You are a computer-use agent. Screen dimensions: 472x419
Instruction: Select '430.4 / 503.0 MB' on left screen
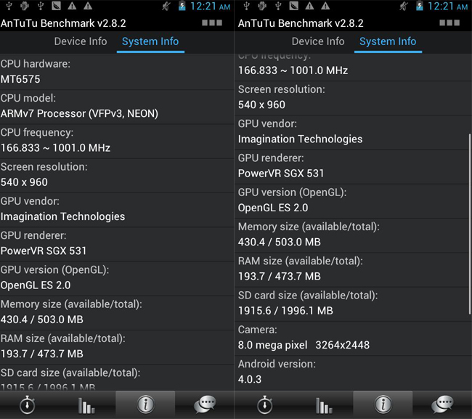(42, 320)
